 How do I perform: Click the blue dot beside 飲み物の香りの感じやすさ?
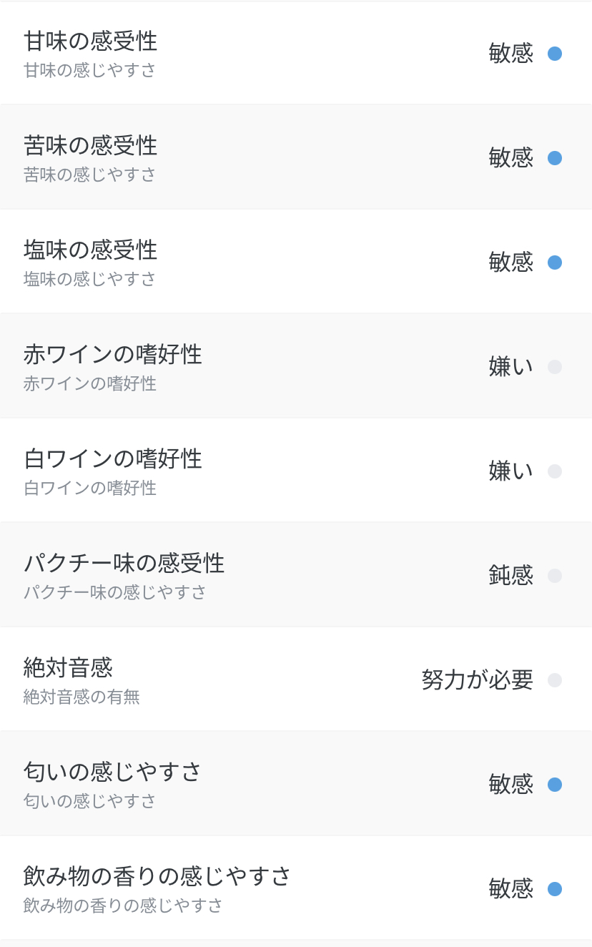pyautogui.click(x=555, y=889)
